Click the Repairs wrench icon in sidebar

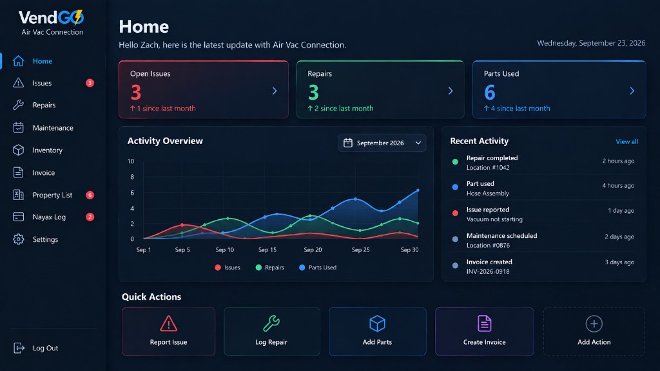coord(18,105)
